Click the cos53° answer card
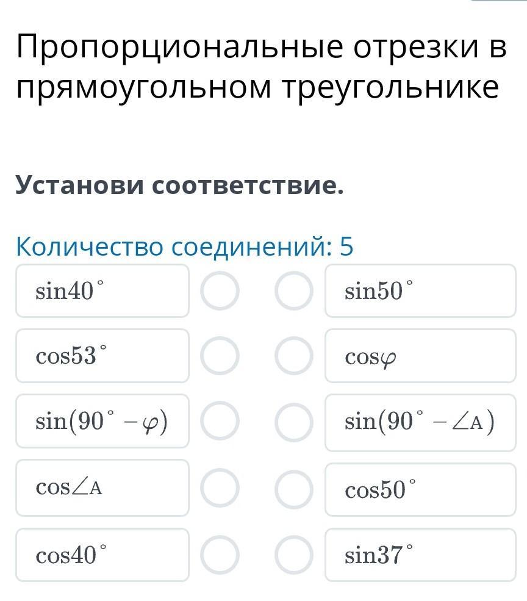527x601 pixels. pyautogui.click(x=102, y=356)
